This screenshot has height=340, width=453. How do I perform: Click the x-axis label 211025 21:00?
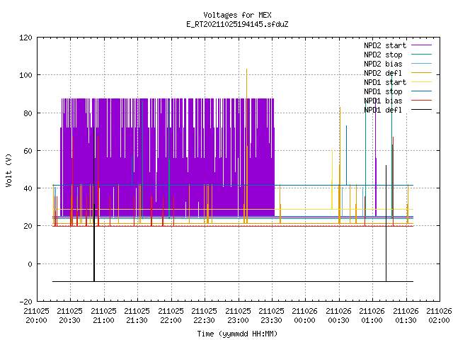tap(103, 316)
